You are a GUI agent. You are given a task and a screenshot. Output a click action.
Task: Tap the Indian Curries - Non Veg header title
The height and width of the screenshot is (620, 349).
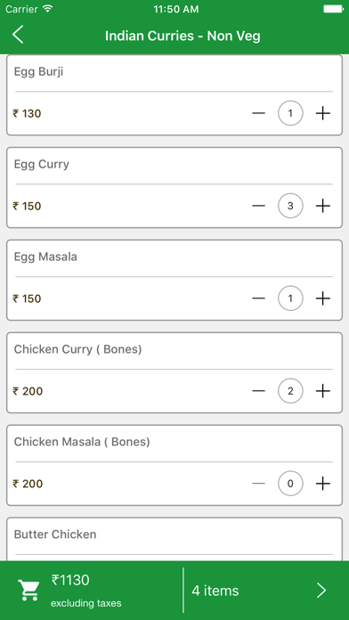(x=183, y=36)
